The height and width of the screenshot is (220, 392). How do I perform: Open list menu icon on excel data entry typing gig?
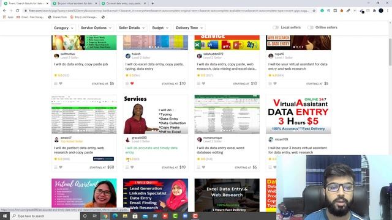coord(127,84)
